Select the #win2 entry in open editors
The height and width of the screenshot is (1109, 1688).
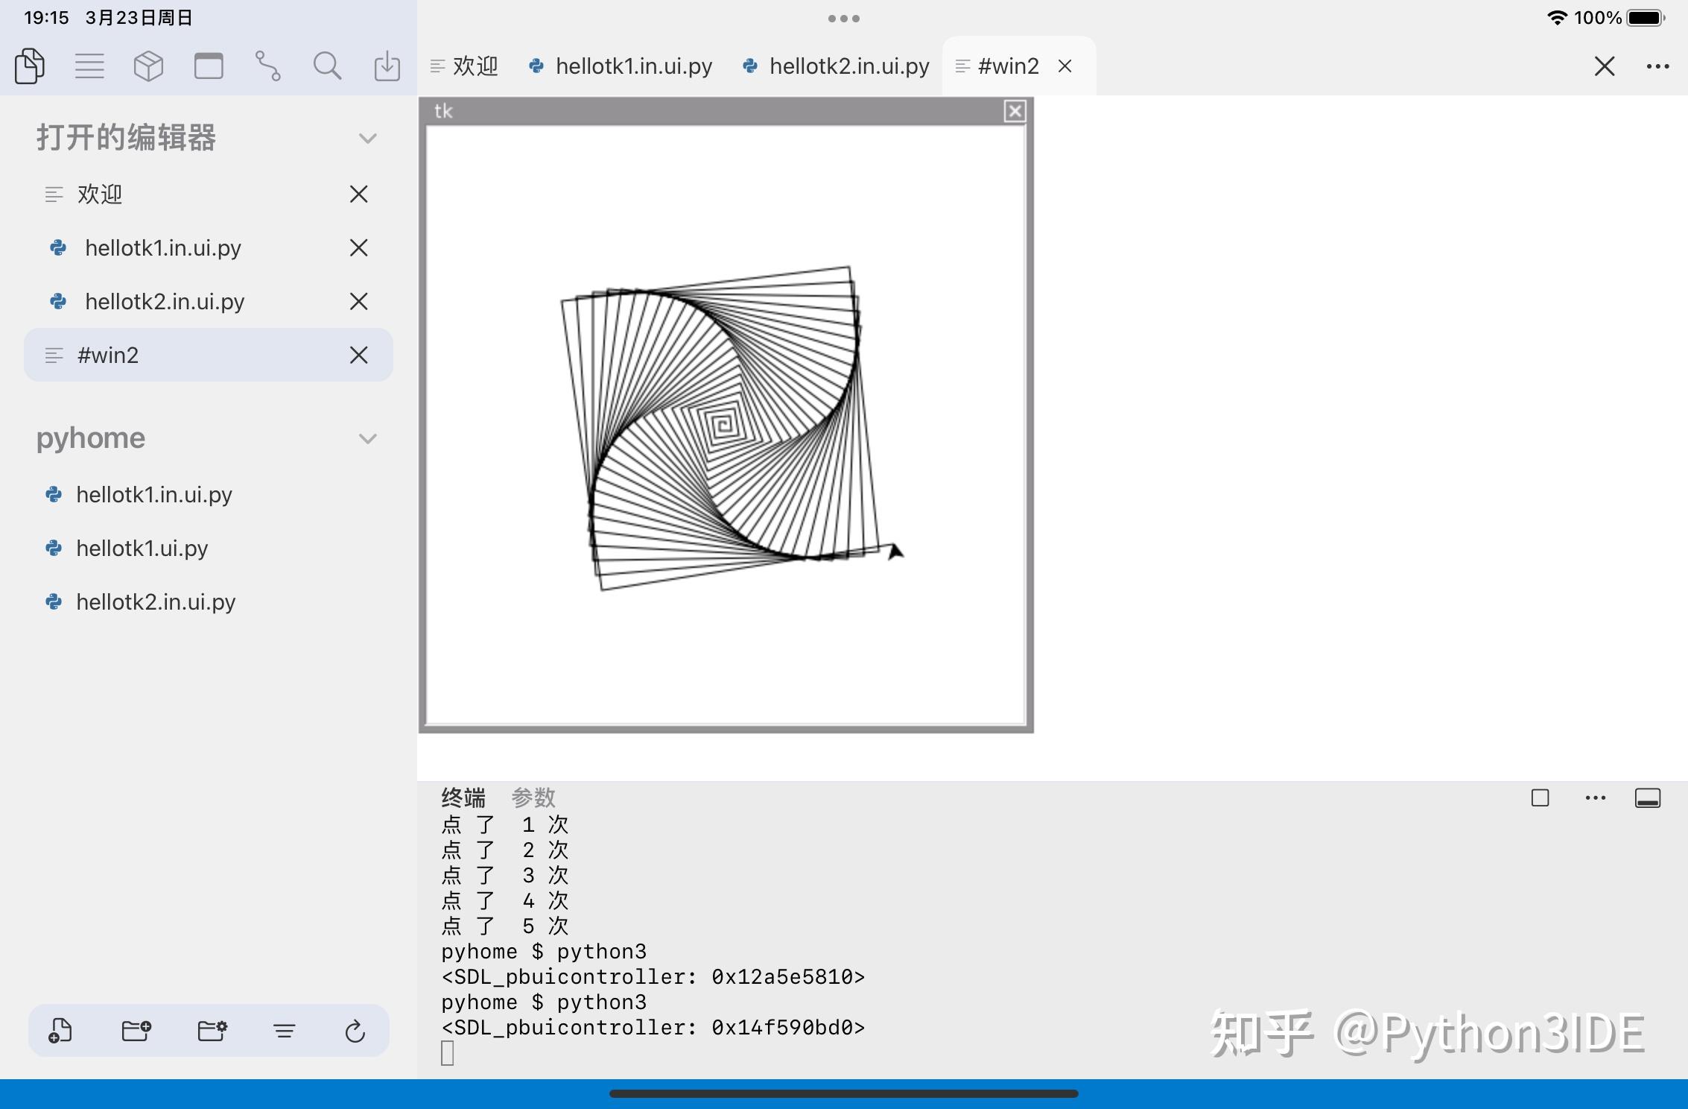click(109, 355)
